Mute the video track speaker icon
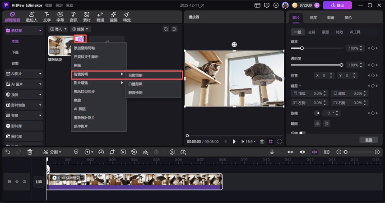The width and height of the screenshot is (385, 203). 24,182
